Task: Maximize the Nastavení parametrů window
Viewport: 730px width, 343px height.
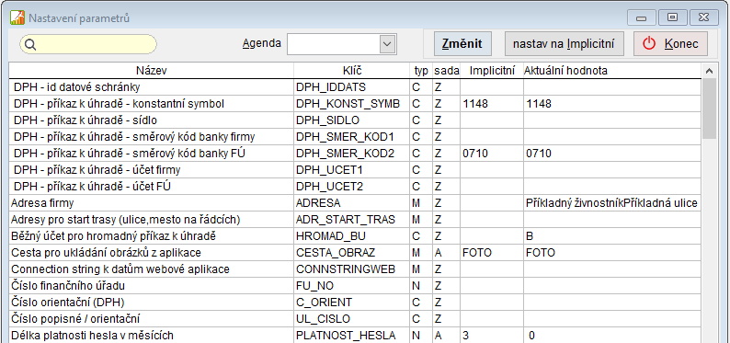Action: pyautogui.click(x=672, y=17)
